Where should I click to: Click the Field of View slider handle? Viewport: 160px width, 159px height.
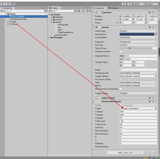pos(130,48)
